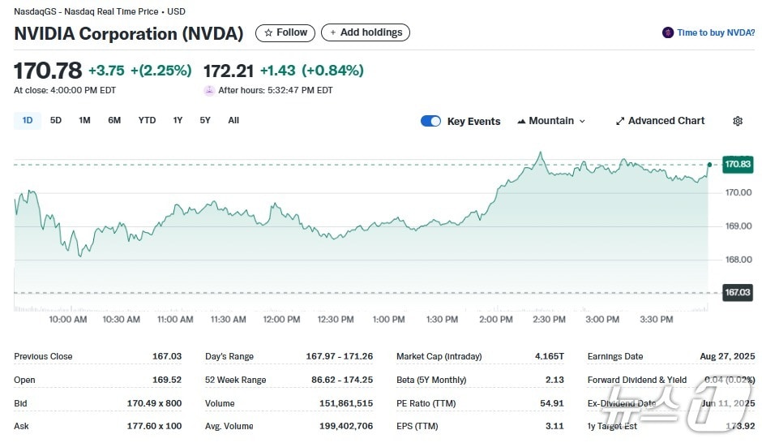Switch to the 5Y chart range

click(x=205, y=120)
